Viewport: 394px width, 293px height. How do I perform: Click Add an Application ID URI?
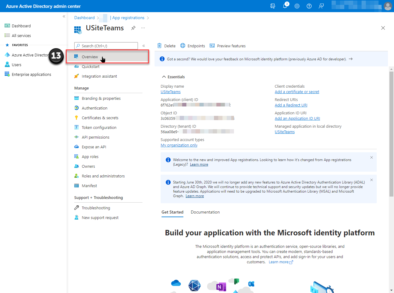(297, 118)
